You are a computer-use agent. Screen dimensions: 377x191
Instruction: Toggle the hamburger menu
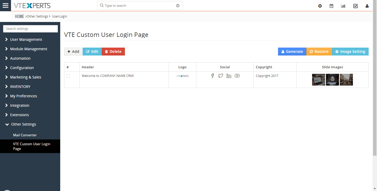5,5
